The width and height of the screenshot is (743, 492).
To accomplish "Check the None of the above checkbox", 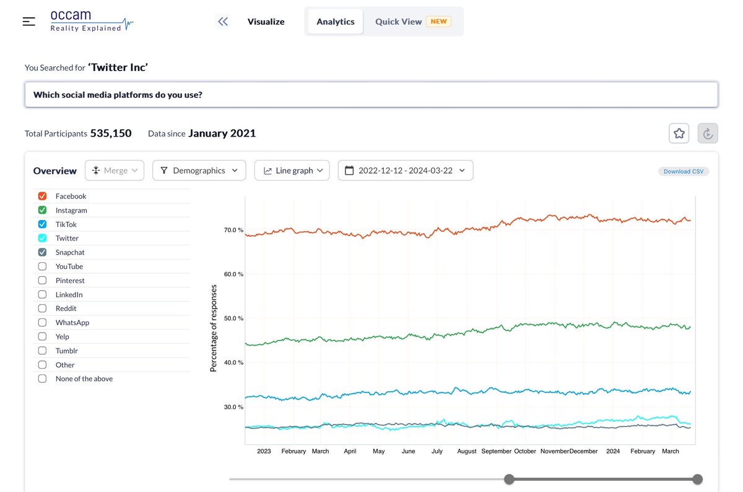I will tap(42, 379).
